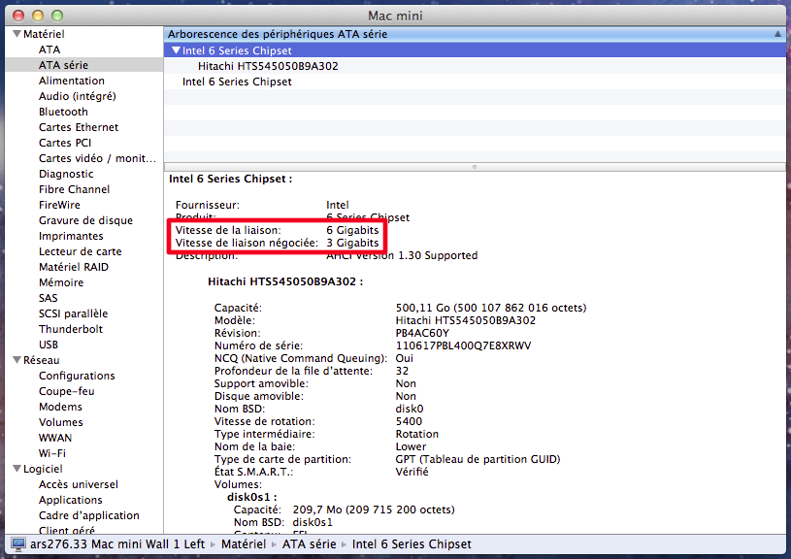Viewport: 791px width, 559px height.
Task: Open the Mémoire category
Action: [x=61, y=282]
